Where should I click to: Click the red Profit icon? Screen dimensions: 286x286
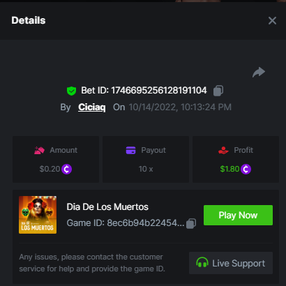(223, 150)
